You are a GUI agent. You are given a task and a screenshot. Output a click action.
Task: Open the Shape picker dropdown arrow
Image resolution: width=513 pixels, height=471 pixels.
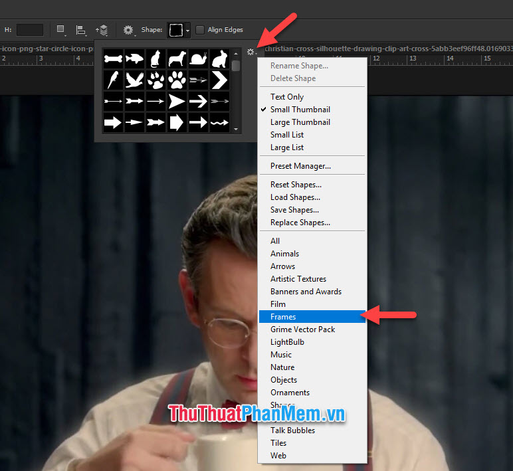[x=187, y=31]
